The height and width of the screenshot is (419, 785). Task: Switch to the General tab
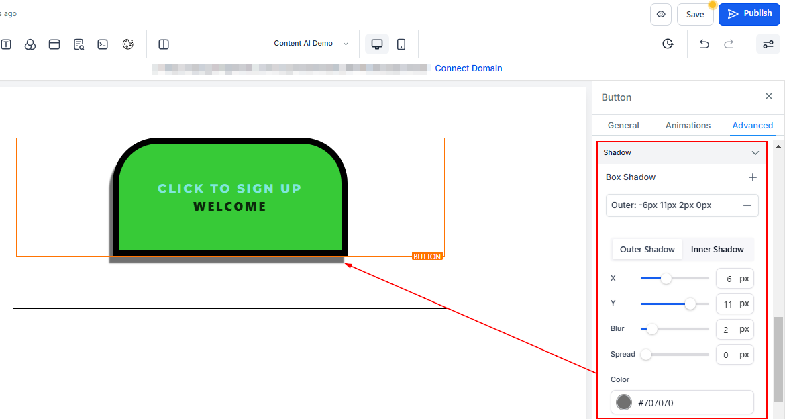pyautogui.click(x=623, y=126)
